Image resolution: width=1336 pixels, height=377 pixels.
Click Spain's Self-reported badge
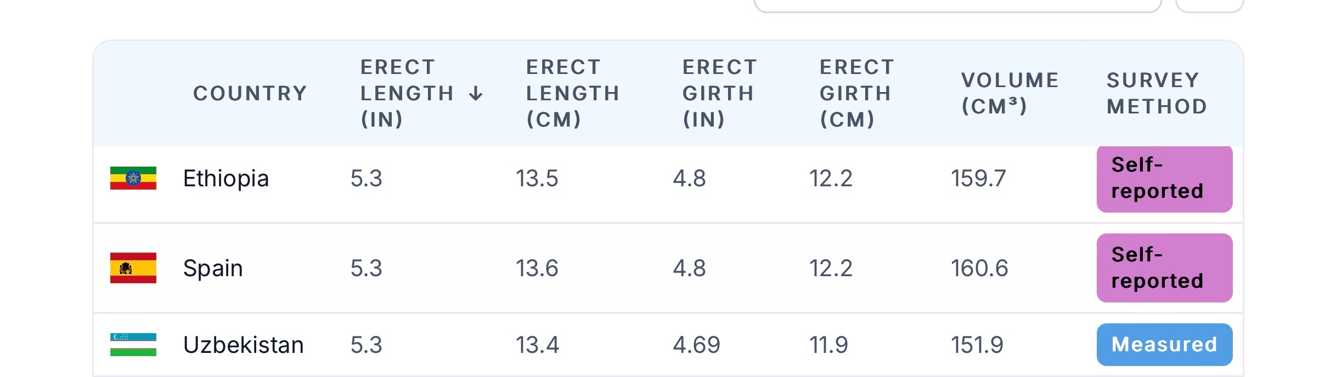[1164, 268]
